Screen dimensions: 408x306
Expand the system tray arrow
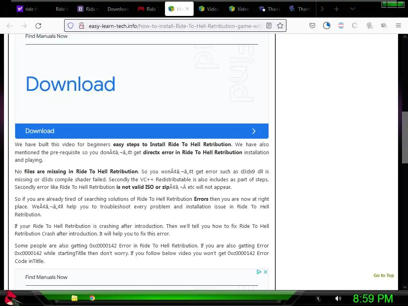pos(318,299)
